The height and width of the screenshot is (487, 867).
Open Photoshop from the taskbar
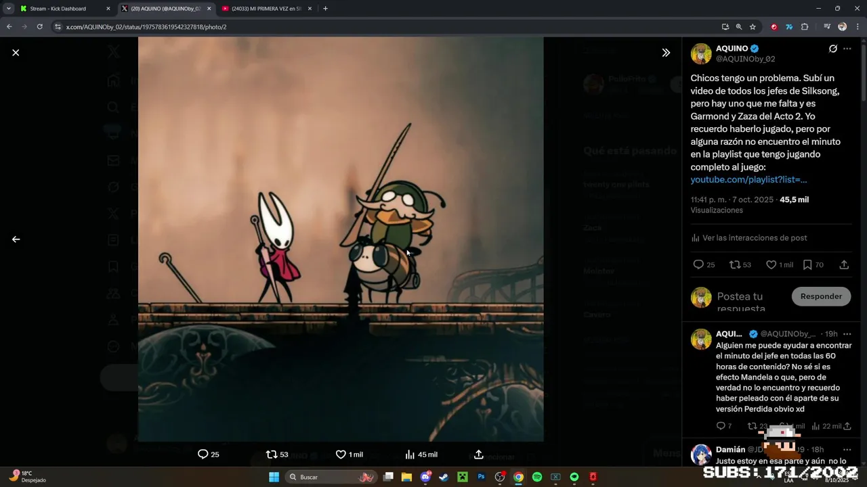481,477
